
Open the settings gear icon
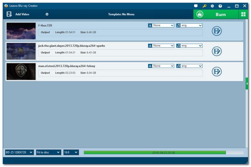click(212, 6)
